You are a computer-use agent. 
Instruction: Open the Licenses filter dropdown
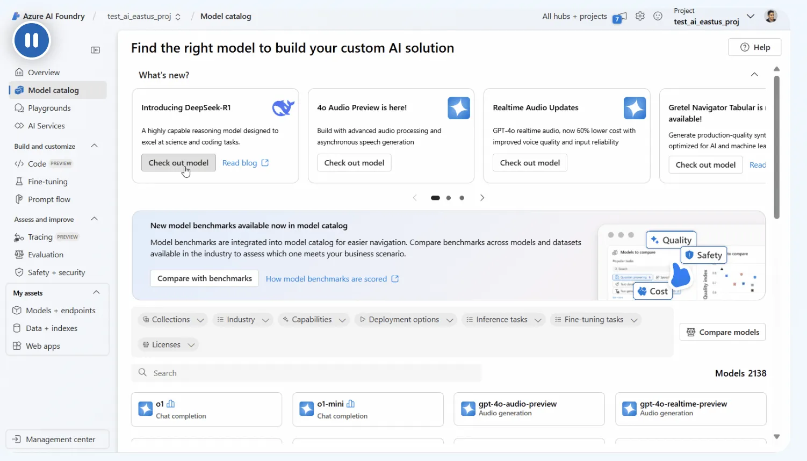(168, 345)
